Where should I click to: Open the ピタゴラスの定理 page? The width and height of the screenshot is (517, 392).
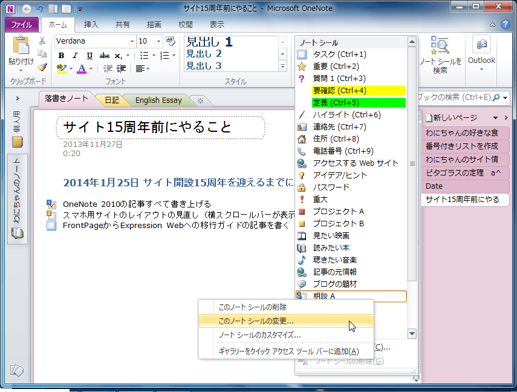[x=465, y=173]
